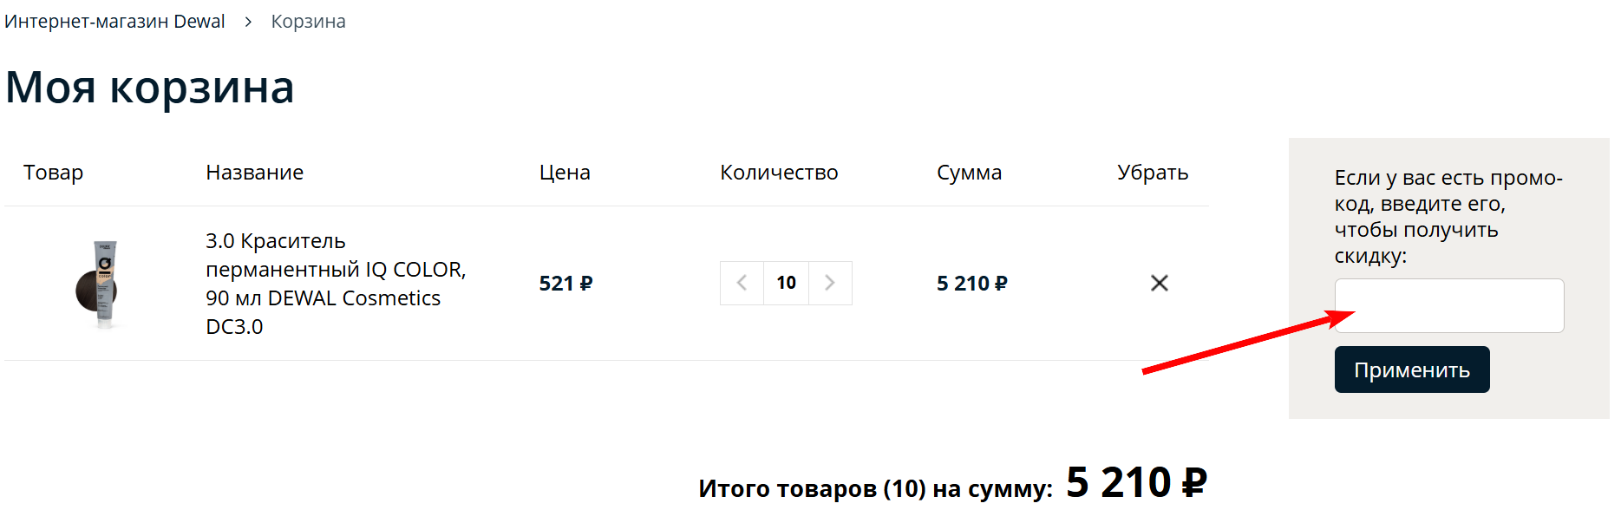Open the Краситель перманентный IQ COLOR product name

click(335, 284)
